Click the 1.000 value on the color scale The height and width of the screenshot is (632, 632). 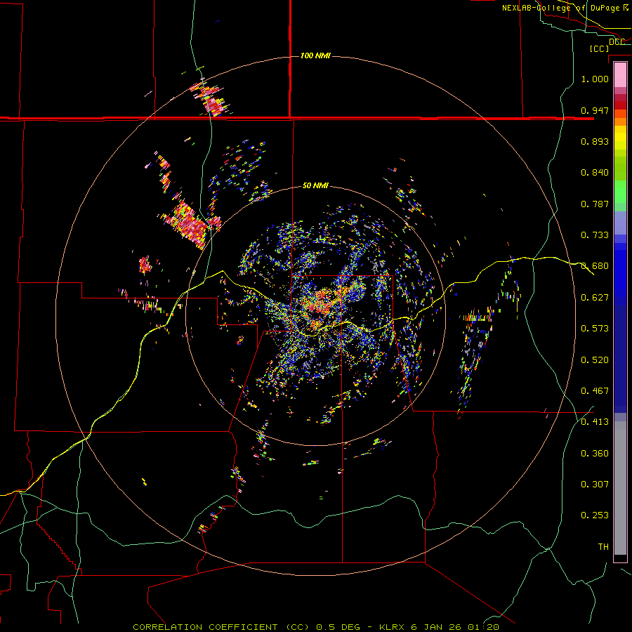point(595,79)
